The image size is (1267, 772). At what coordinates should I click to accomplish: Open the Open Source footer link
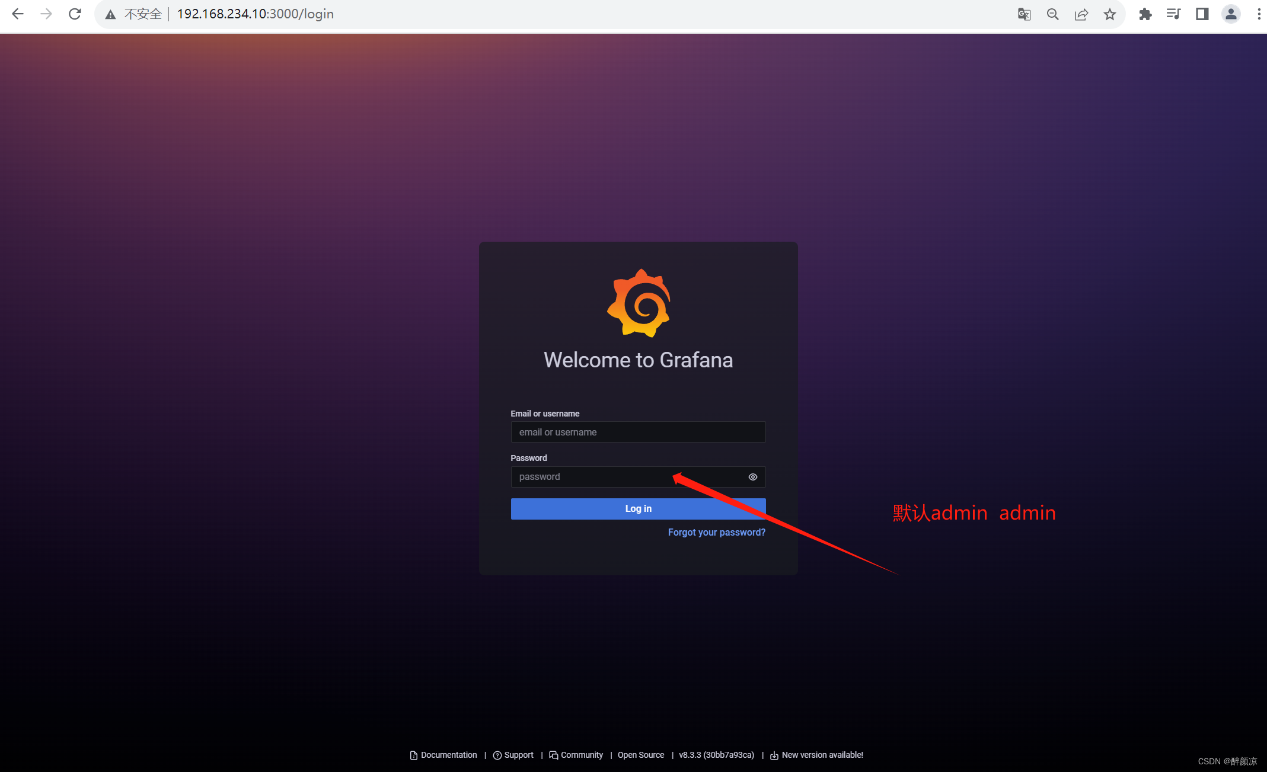point(640,755)
